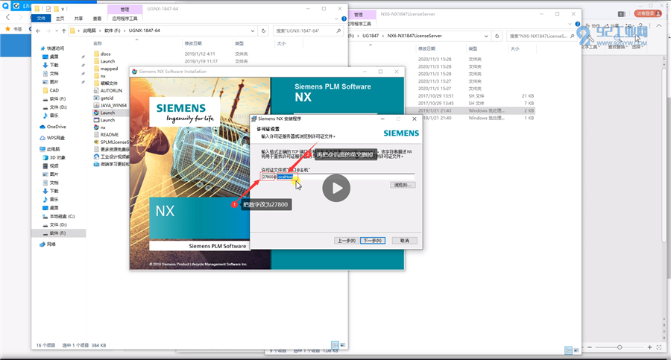Switch UGNX-1847-64 window to details view icon
The height and width of the screenshot is (360, 671).
[335, 345]
